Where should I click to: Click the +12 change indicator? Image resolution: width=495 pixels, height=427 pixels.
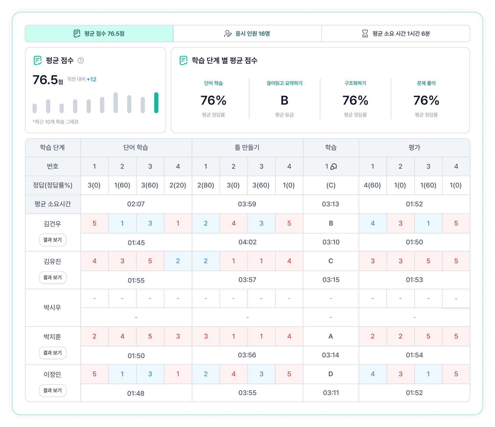click(92, 79)
